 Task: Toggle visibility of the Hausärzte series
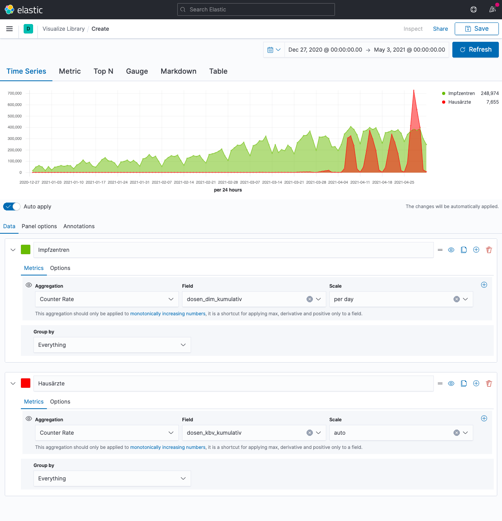451,383
